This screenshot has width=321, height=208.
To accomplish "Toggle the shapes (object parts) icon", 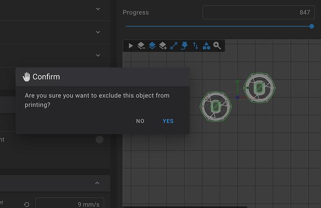I will (x=206, y=46).
